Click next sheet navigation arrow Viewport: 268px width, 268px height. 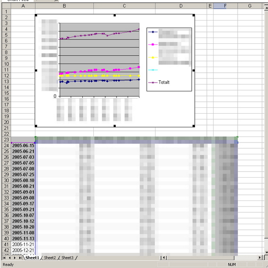point(15,257)
